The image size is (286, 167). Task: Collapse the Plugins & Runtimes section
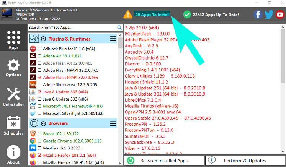click(43, 39)
